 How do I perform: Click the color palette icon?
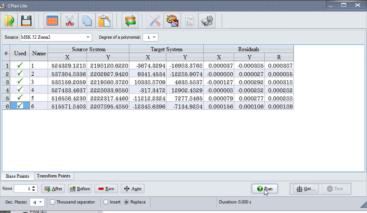coord(172,21)
